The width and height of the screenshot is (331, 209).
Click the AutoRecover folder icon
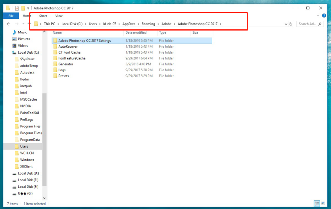[x=55, y=47]
